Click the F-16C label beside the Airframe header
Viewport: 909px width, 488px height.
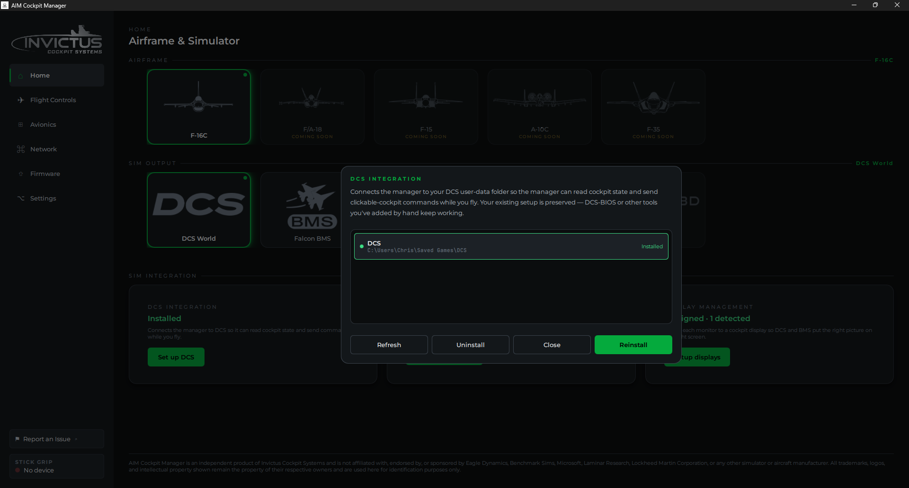point(884,60)
